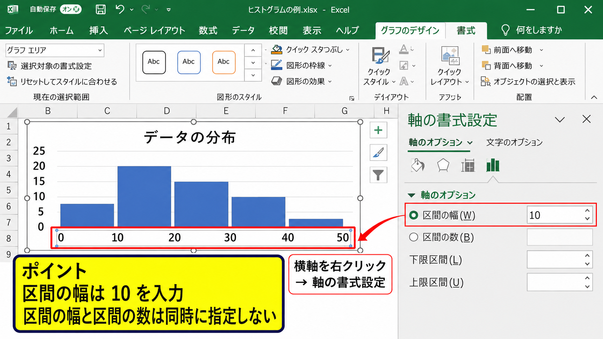Click the paintbrush Chart Styles button
This screenshot has height=339, width=603.
click(x=378, y=153)
